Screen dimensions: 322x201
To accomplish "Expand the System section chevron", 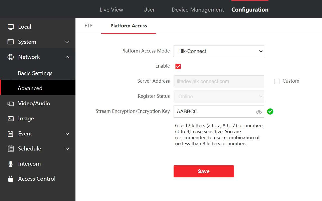I will click(x=67, y=42).
